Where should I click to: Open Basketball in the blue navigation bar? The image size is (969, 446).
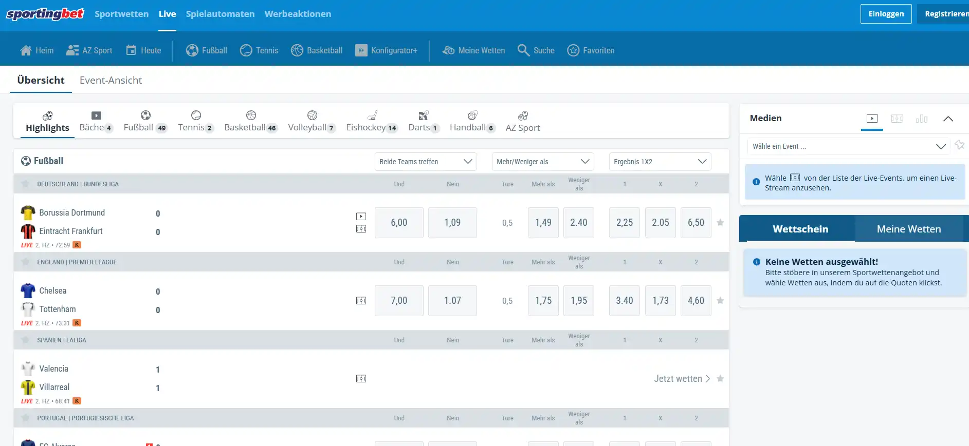[317, 50]
